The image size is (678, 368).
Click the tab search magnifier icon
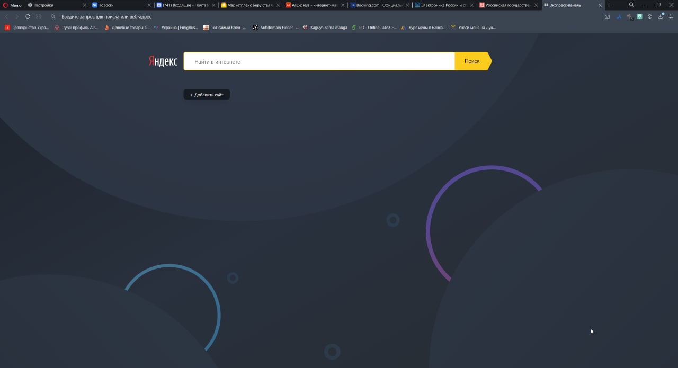[x=631, y=5]
